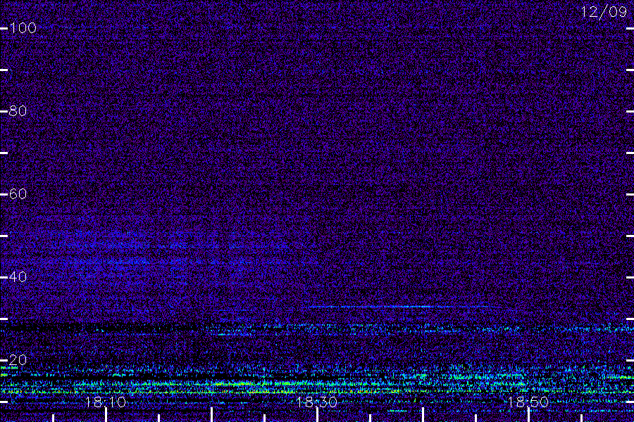Click the 100 frequency axis label
634x422 pixels.
pyautogui.click(x=23, y=28)
